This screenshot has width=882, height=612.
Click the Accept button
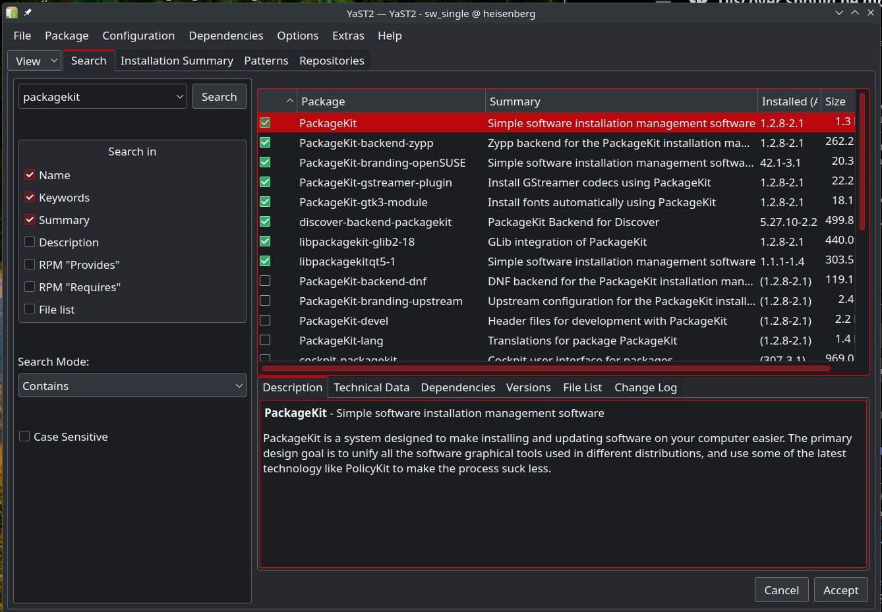pyautogui.click(x=840, y=590)
